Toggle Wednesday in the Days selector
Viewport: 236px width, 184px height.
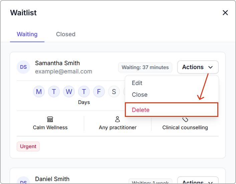pos(69,91)
